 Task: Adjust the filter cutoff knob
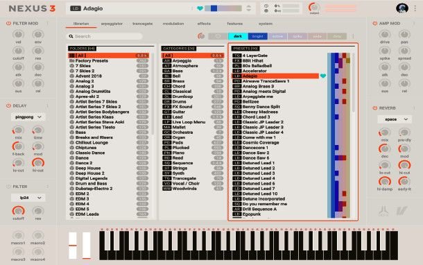pos(18,210)
